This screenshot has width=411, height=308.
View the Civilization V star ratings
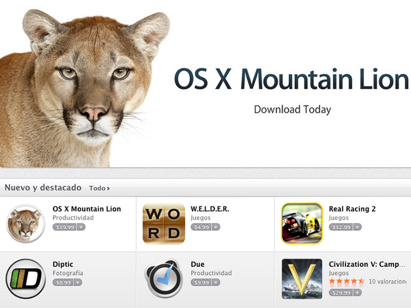[346, 281]
